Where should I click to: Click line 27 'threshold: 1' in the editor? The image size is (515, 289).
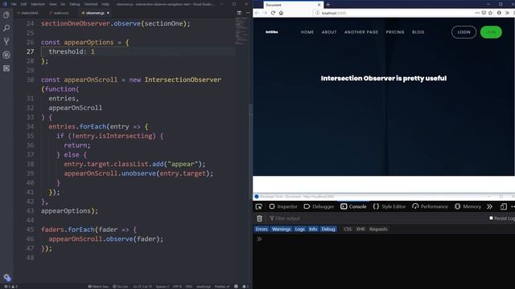point(72,51)
